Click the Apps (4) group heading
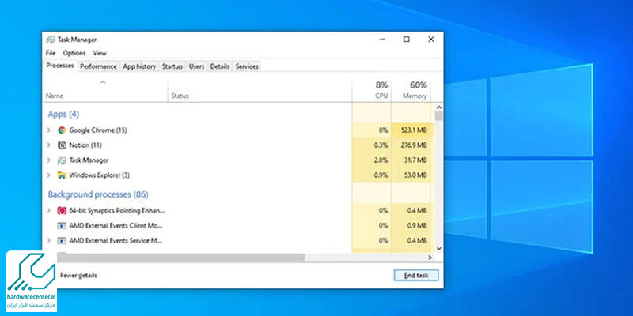The width and height of the screenshot is (633, 316). [x=63, y=114]
